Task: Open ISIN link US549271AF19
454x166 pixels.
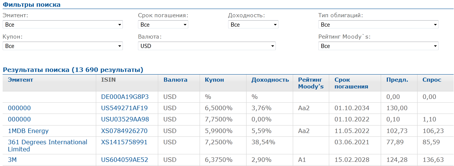Action: (x=124, y=108)
